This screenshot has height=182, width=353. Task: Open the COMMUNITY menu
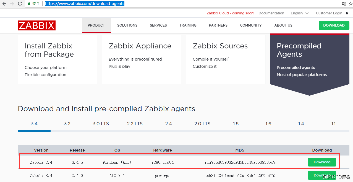[x=251, y=25]
